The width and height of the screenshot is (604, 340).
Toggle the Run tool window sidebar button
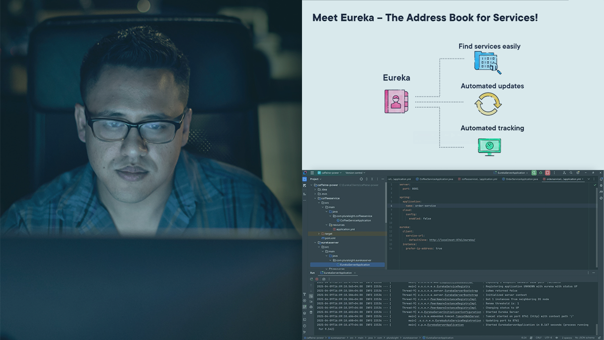(304, 307)
